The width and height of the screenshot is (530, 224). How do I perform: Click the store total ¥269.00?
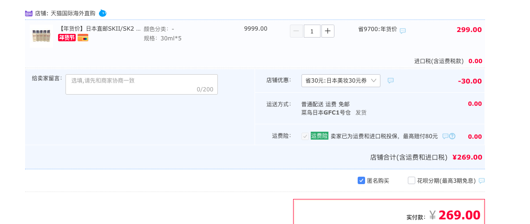[467, 157]
